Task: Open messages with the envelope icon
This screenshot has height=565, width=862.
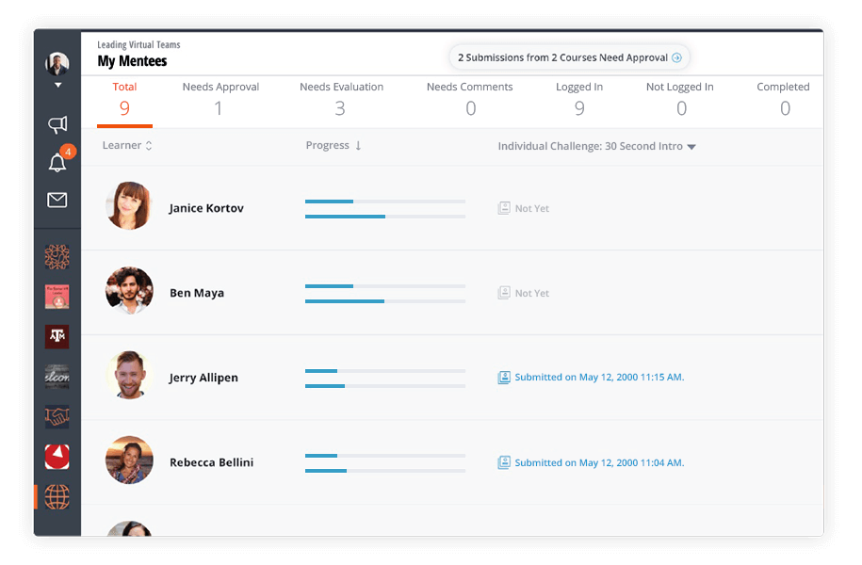Action: tap(57, 200)
